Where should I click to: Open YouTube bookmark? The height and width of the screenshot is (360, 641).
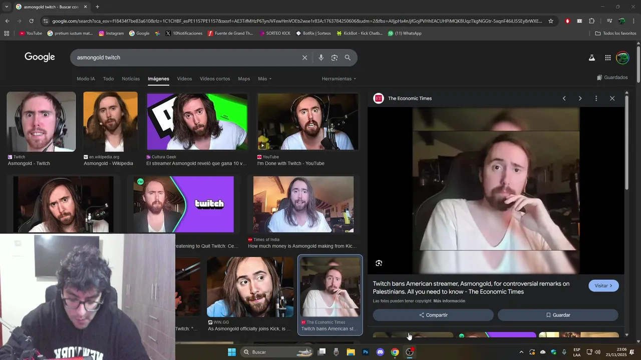pos(31,33)
